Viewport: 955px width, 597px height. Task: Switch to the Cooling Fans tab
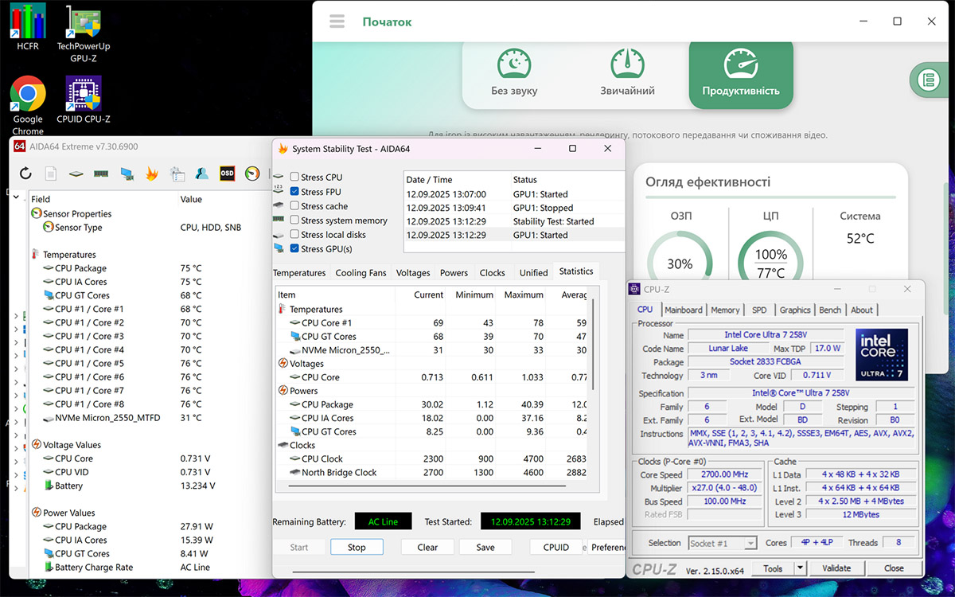(x=361, y=272)
